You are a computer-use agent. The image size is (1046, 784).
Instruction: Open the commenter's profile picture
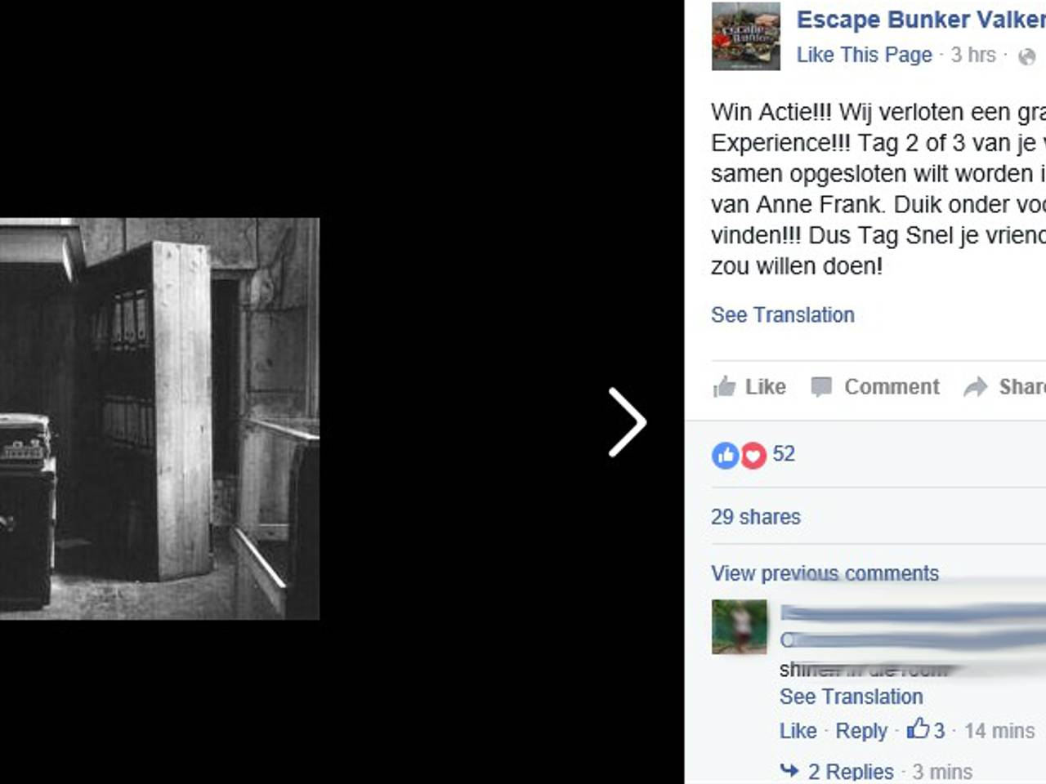tap(740, 627)
